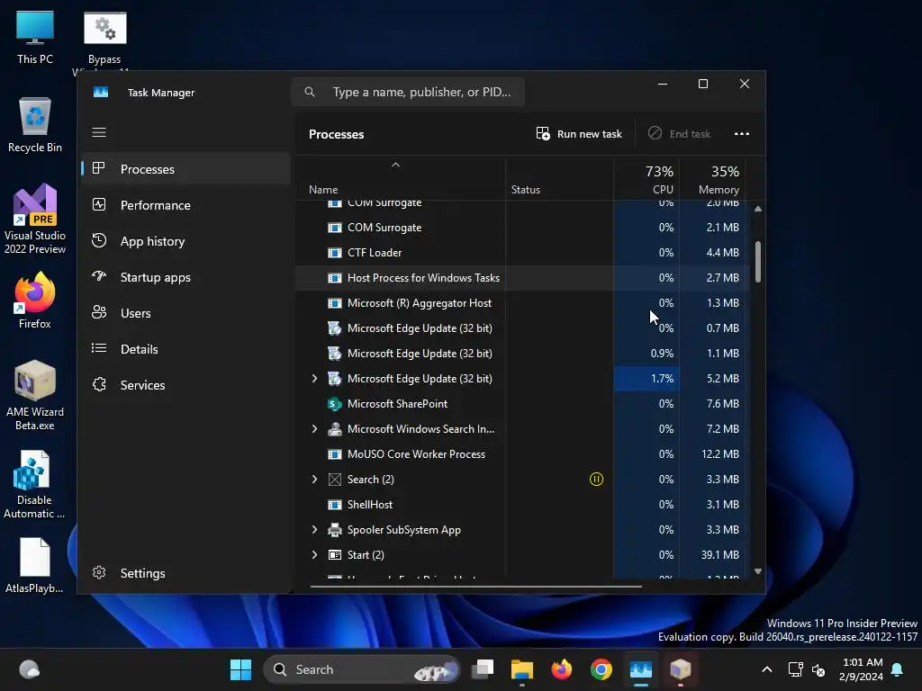Select the Recycle Bin desktop icon
The height and width of the screenshot is (691, 922).
(x=35, y=125)
